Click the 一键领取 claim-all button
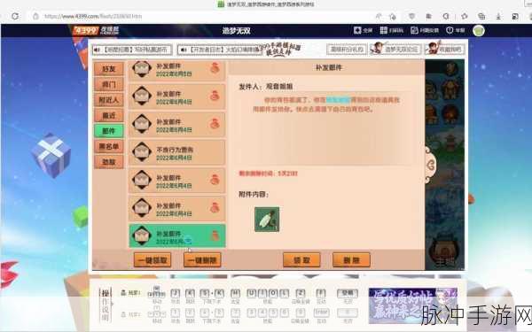Screen dimensions: 532x332 click(x=153, y=259)
